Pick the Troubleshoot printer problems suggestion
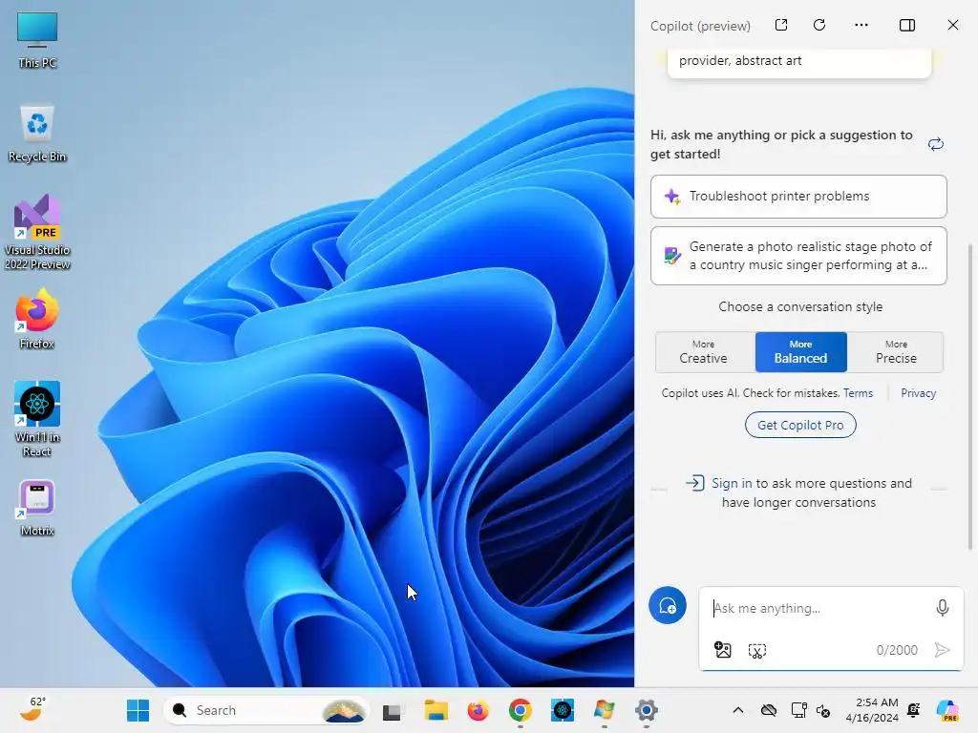Screen dimensions: 978x733 798,197
